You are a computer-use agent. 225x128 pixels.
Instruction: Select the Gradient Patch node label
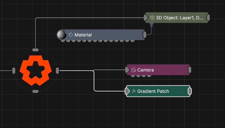[153, 91]
